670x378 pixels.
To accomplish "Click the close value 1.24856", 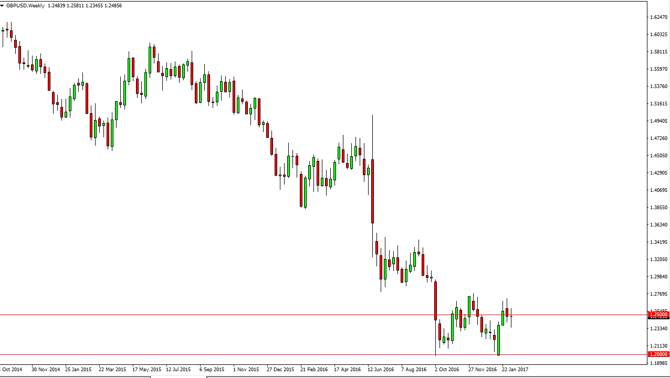I will tap(113, 6).
